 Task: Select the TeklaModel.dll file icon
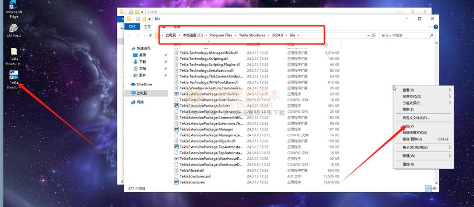(x=176, y=170)
